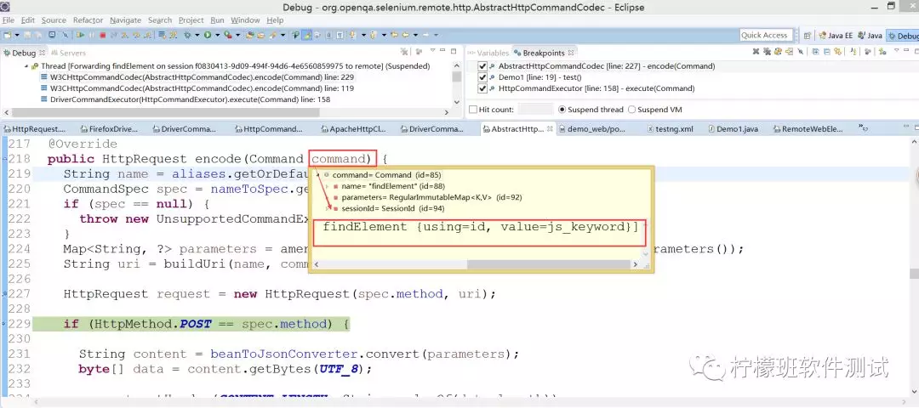
Task: Open the Run button dropdown arrow
Action: coord(217,35)
